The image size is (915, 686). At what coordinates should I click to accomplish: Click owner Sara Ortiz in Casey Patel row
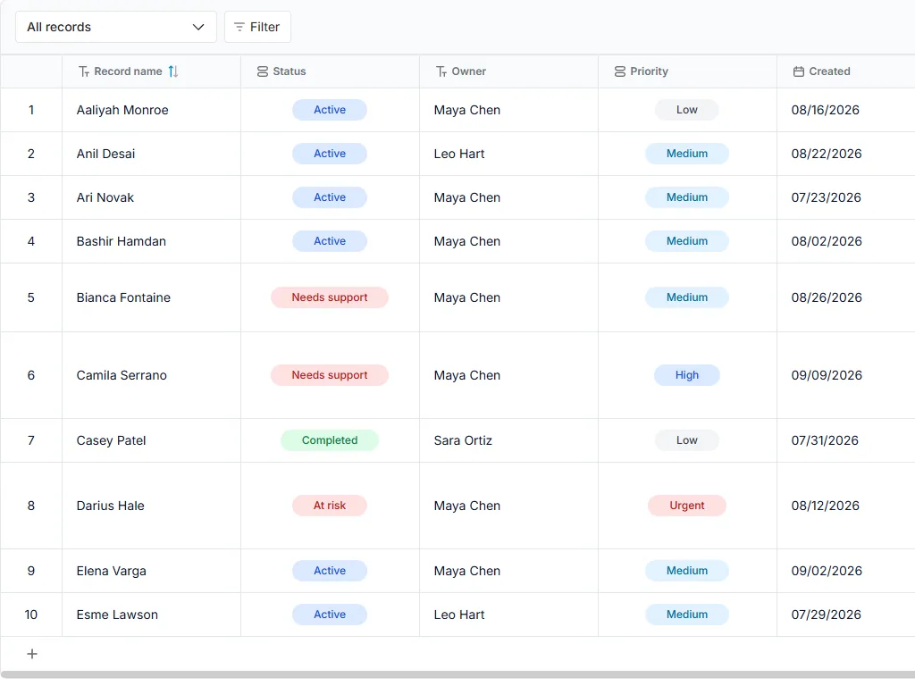[x=463, y=440]
